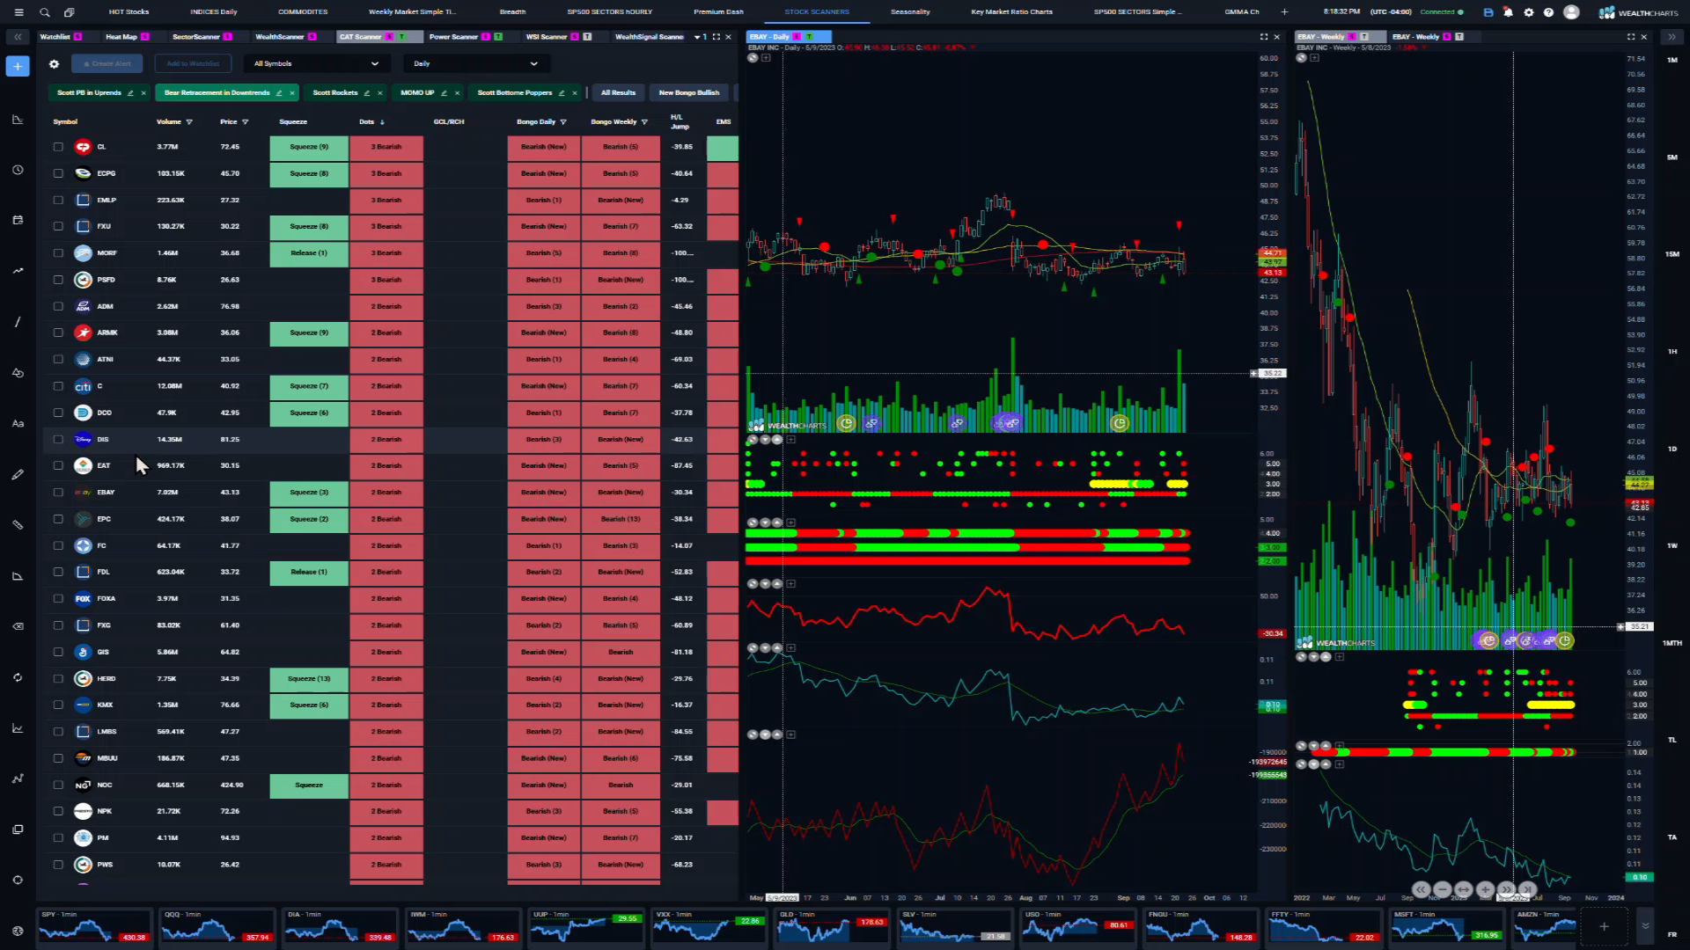Click the duplicate windows icon in top bar
This screenshot has width=1690, height=950.
click(x=69, y=12)
